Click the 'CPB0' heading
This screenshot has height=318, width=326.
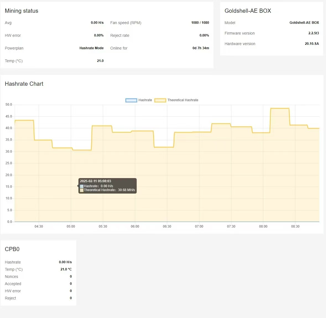tap(12, 249)
